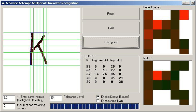Click the numeric matrix in the Output box
The height and width of the screenshot is (112, 196).
point(104,74)
